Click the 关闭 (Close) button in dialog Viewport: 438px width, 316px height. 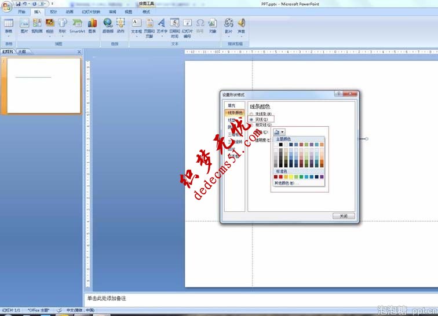[x=344, y=216]
